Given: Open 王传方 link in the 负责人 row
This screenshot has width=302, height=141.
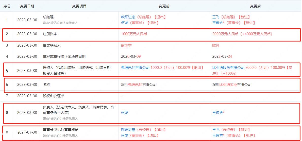Looking at the screenshot, I should [218, 113].
